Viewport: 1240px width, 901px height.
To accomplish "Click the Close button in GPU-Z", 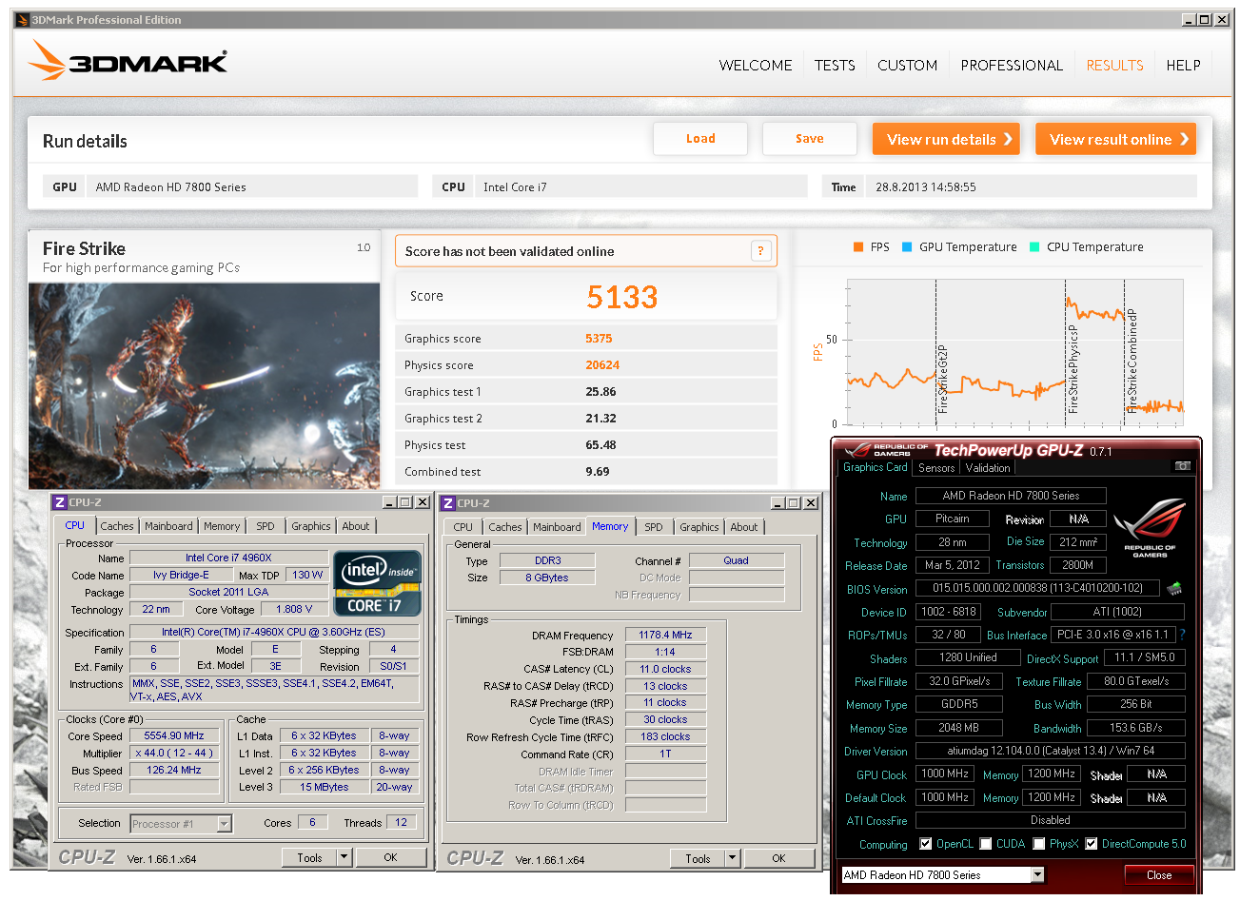I will coord(1159,875).
